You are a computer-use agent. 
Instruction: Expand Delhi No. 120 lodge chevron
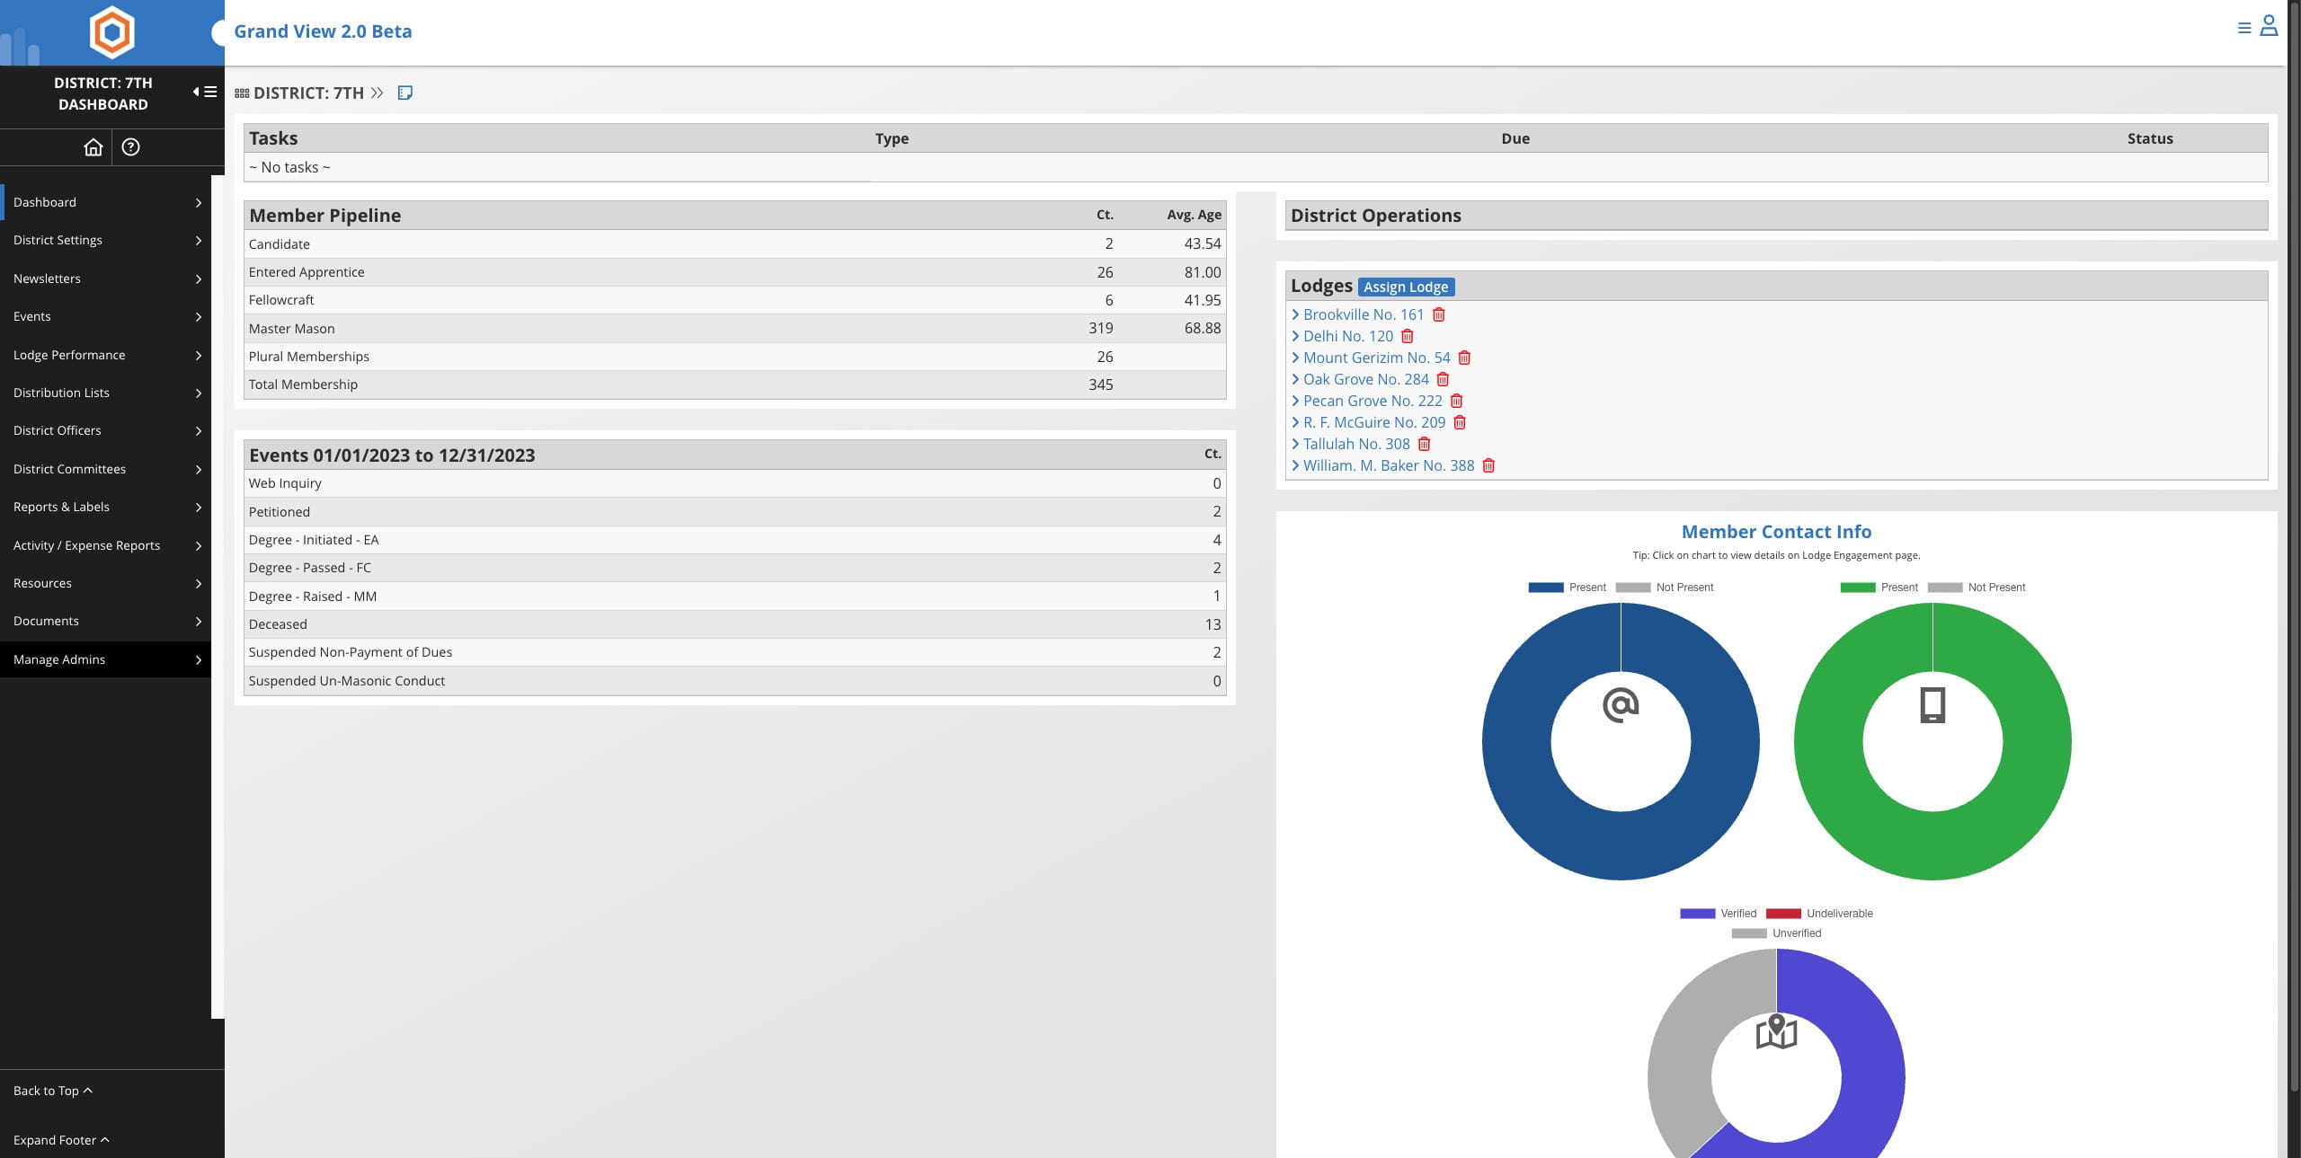(x=1295, y=336)
